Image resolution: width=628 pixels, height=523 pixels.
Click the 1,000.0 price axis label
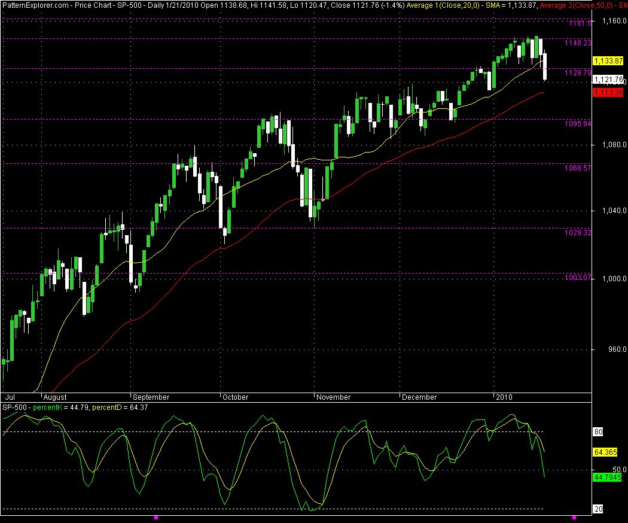(614, 278)
